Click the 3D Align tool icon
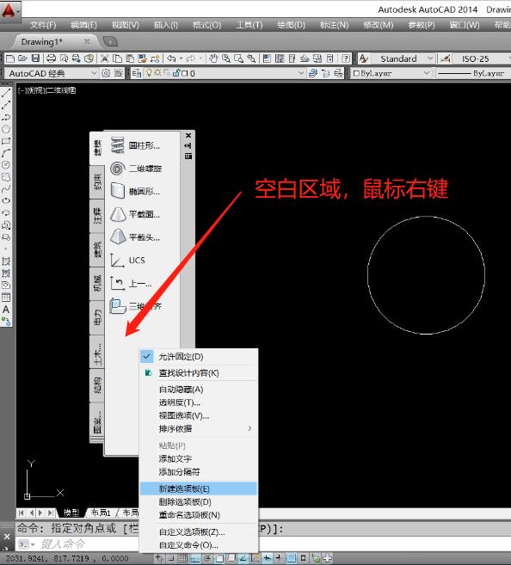Screen dimensions: 511x565 click(118, 306)
